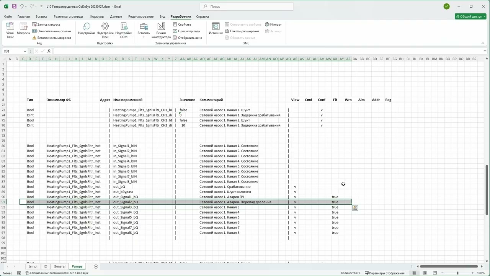Select the IO sheet tab
This screenshot has width=490, height=276.
point(46,266)
